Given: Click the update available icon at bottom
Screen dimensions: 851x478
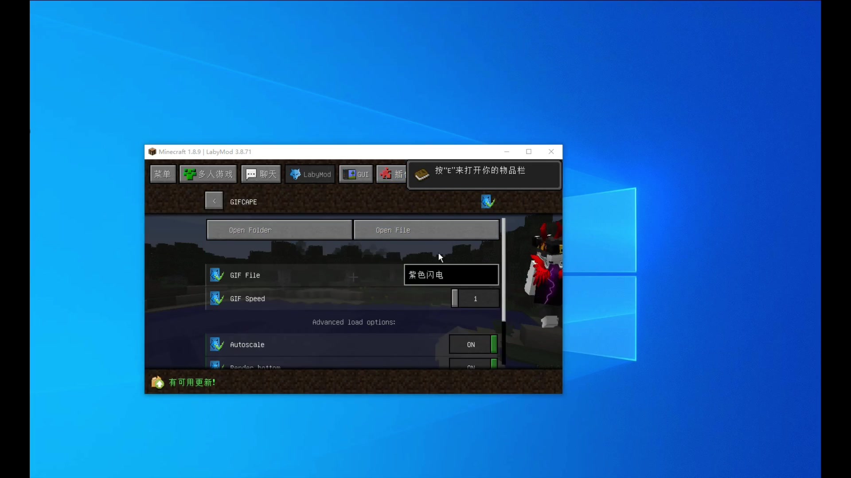Looking at the screenshot, I should [x=158, y=382].
